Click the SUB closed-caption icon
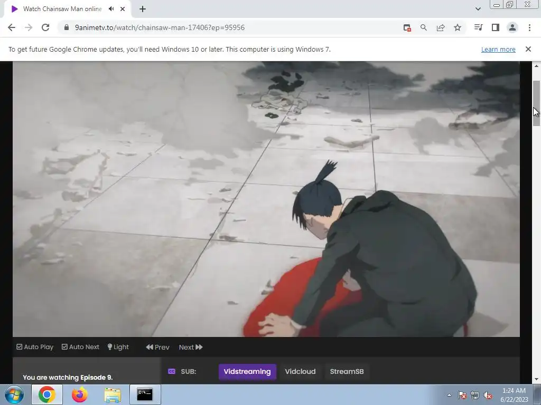 (x=172, y=371)
